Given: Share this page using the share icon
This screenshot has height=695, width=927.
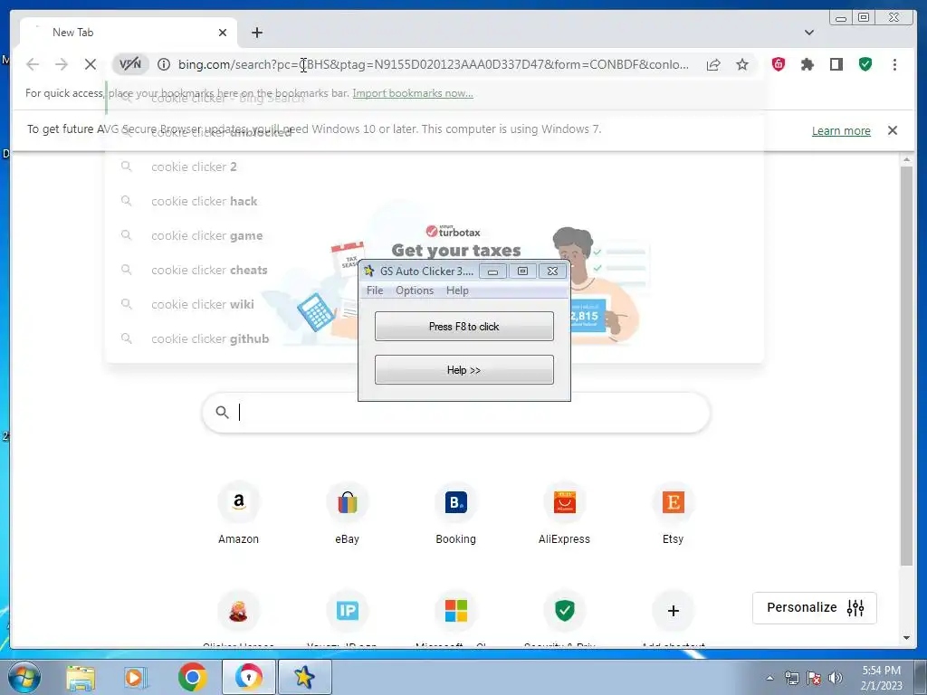Looking at the screenshot, I should 713,64.
